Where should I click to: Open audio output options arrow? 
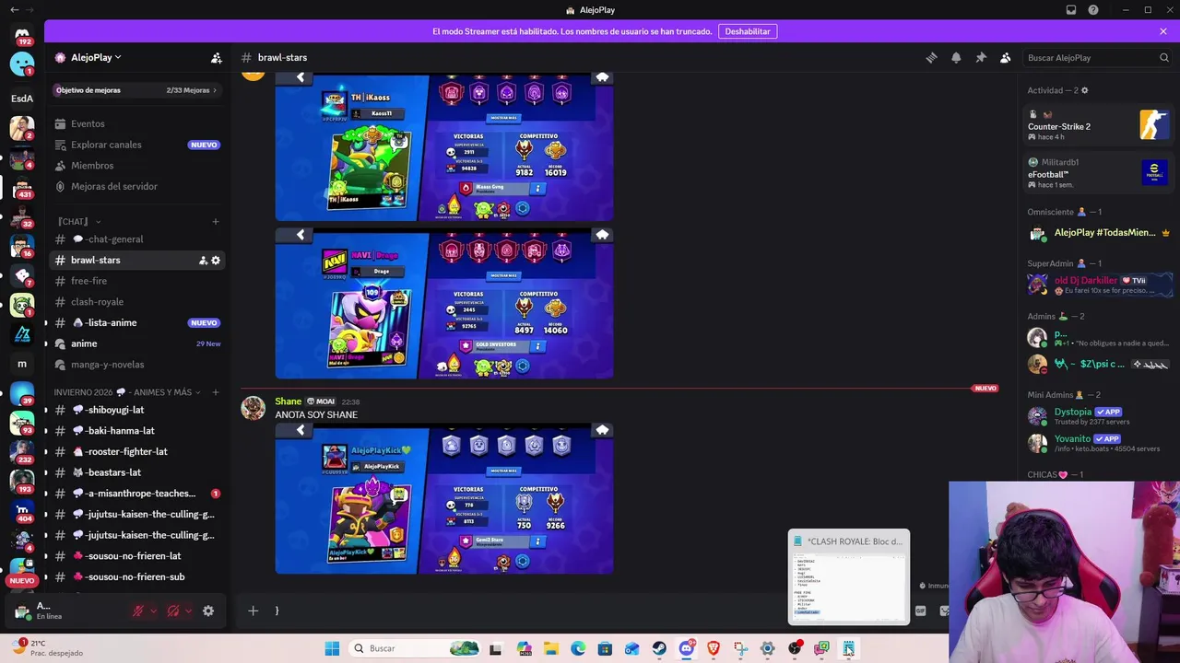(x=188, y=611)
